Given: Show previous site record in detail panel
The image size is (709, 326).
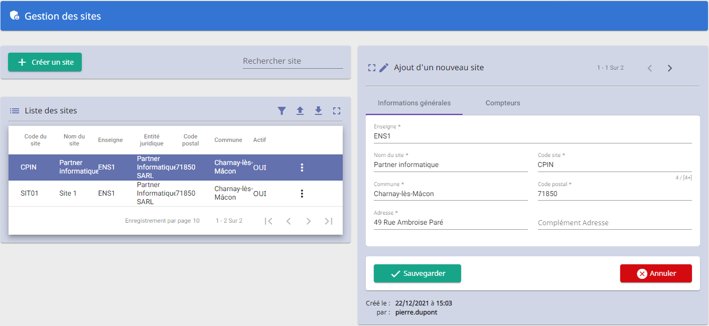Looking at the screenshot, I should click(650, 68).
